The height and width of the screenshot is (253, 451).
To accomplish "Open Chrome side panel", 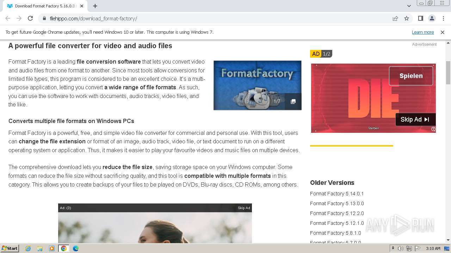I will coord(420,18).
